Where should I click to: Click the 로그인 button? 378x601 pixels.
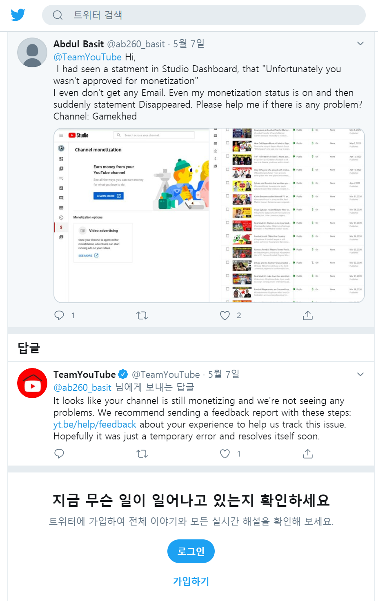coord(191,551)
